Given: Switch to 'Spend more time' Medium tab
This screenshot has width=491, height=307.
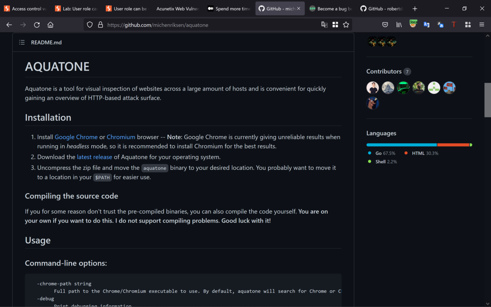Looking at the screenshot, I should click(x=229, y=9).
